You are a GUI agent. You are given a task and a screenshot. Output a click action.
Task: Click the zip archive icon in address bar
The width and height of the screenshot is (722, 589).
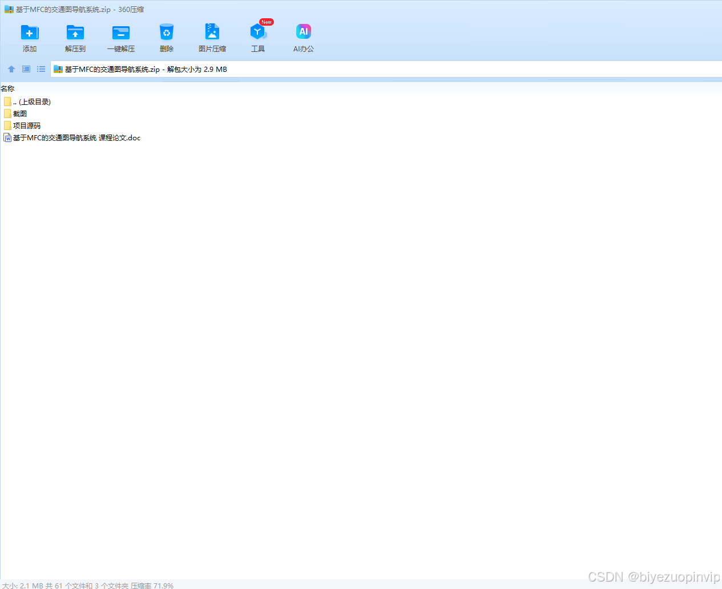pos(58,69)
